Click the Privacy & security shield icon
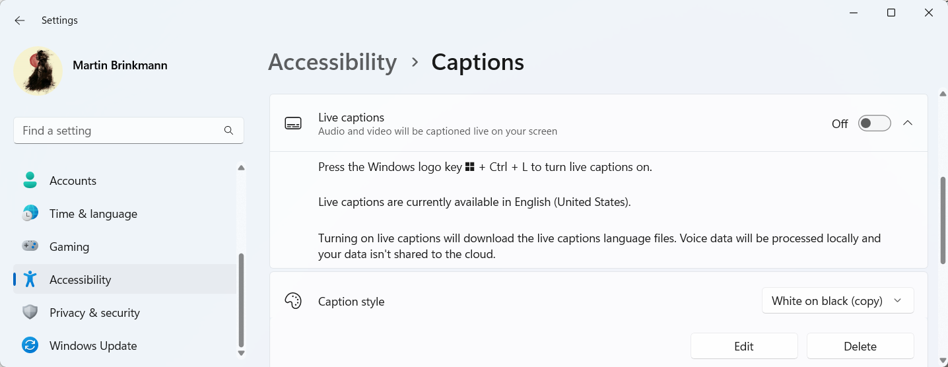The width and height of the screenshot is (948, 367). [x=30, y=312]
